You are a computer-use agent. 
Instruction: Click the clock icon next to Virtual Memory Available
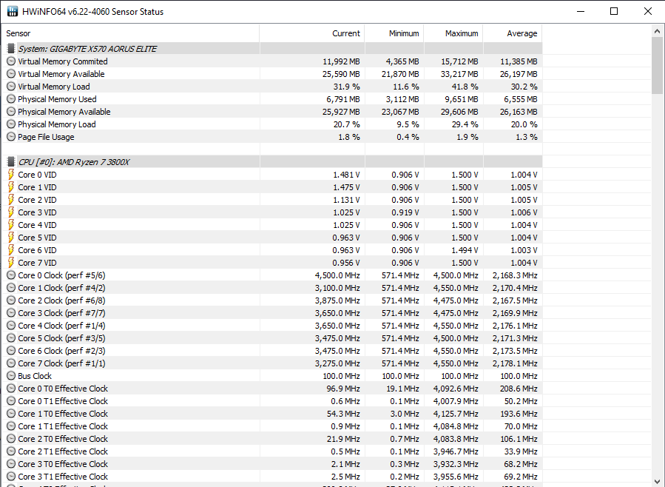(11, 74)
